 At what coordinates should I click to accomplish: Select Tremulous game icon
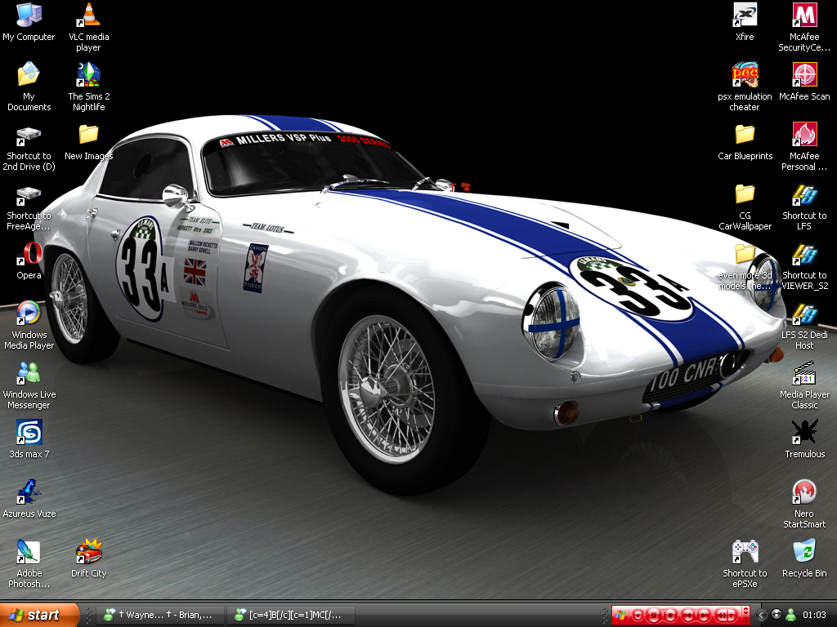point(804,439)
